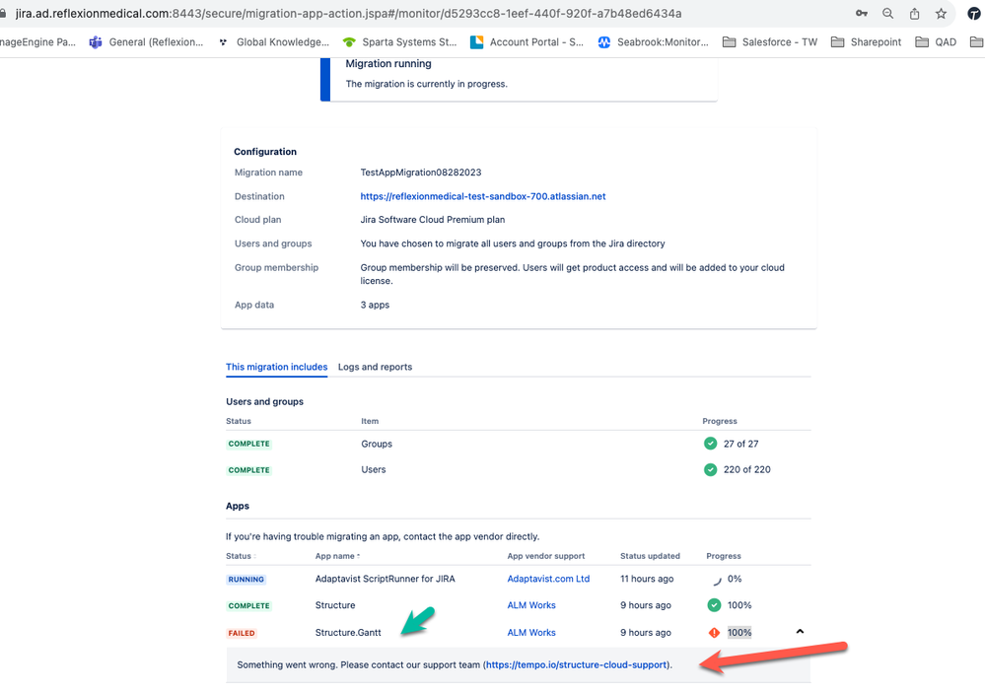Click the Status updated column header

(x=650, y=556)
